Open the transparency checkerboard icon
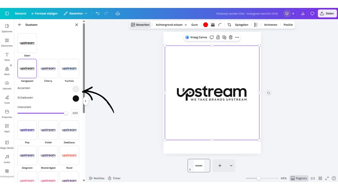Viewport: 338px width, 190px height. tap(256, 25)
